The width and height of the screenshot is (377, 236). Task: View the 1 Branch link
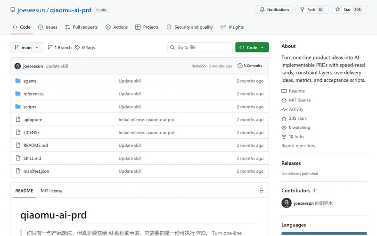60,48
